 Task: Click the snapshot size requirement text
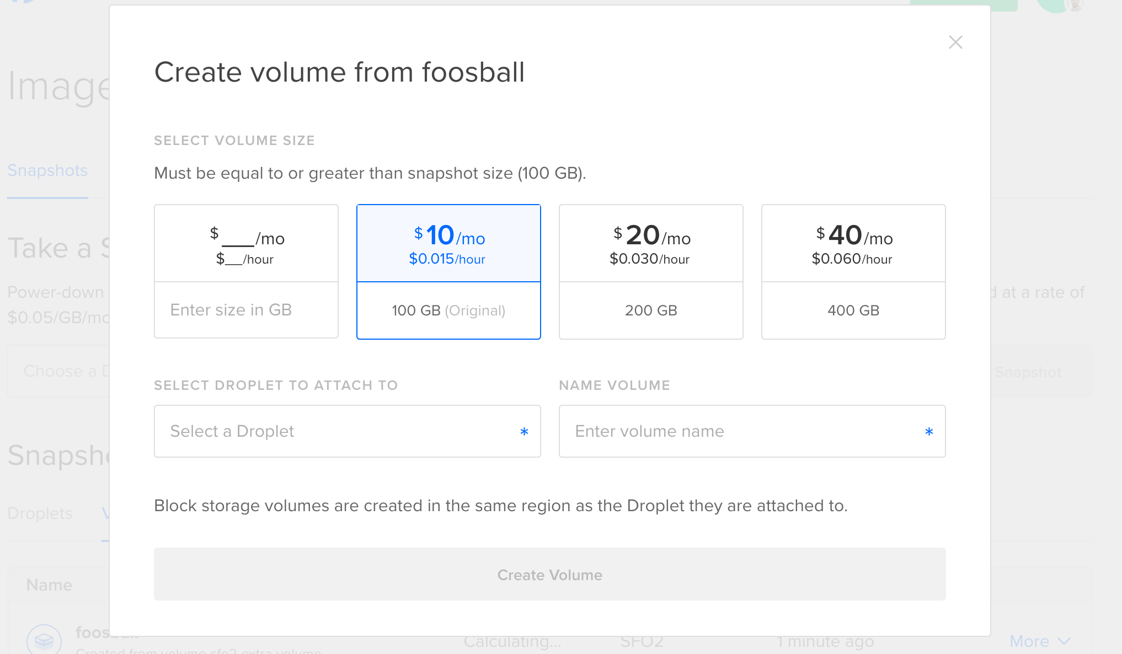point(370,173)
